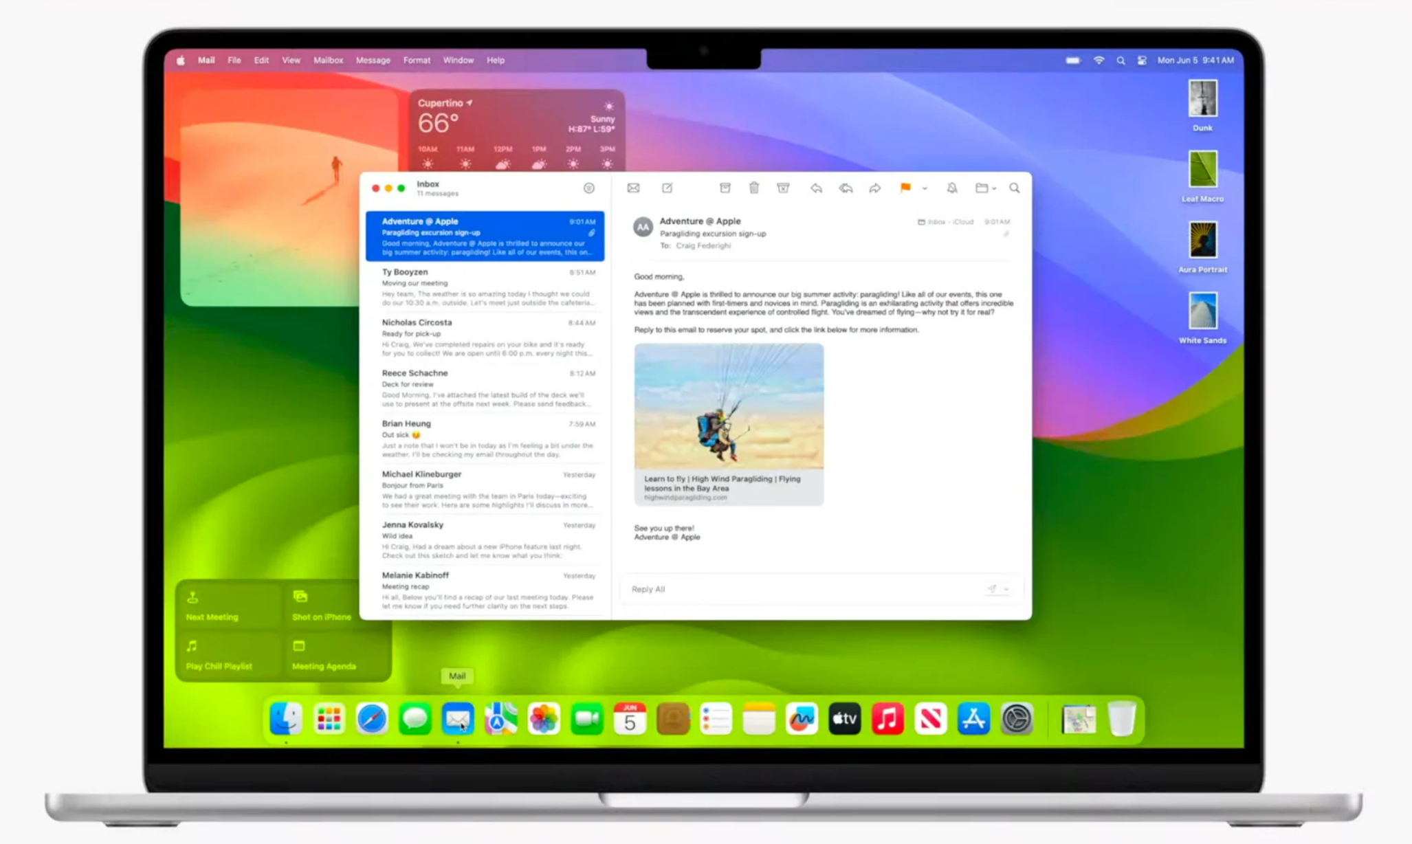This screenshot has height=844, width=1412.
Task: Expand the flag color dropdown arrow
Action: [925, 188]
